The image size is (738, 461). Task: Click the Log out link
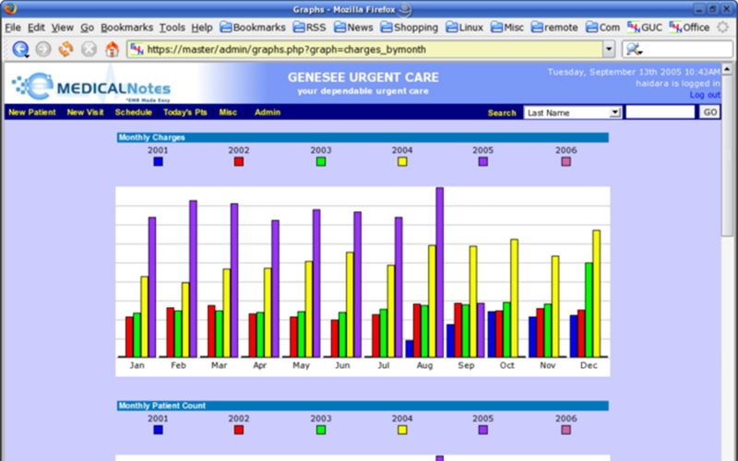705,95
